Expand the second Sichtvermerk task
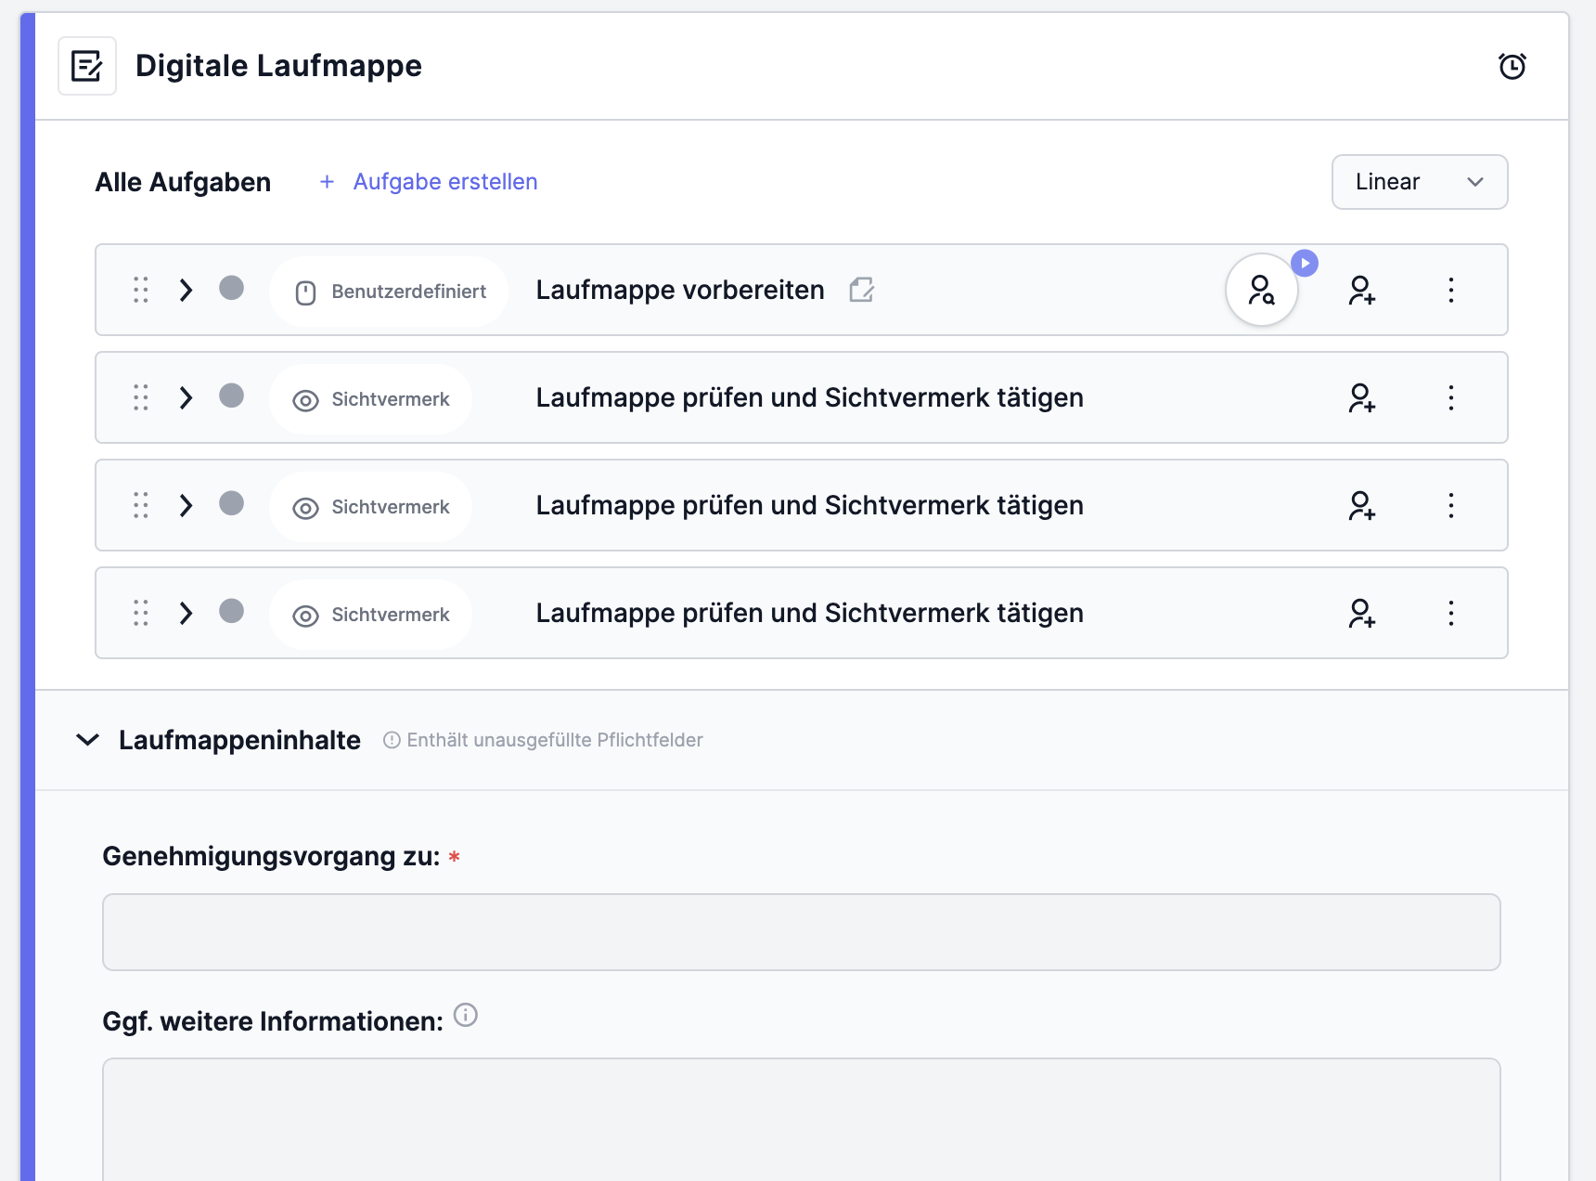 pos(187,505)
